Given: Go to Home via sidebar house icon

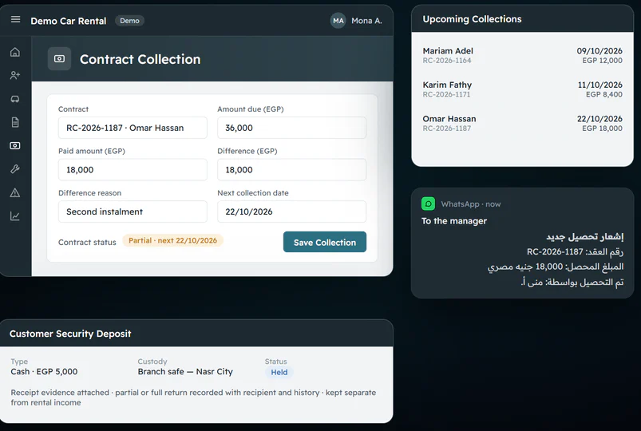Looking at the screenshot, I should click(15, 52).
